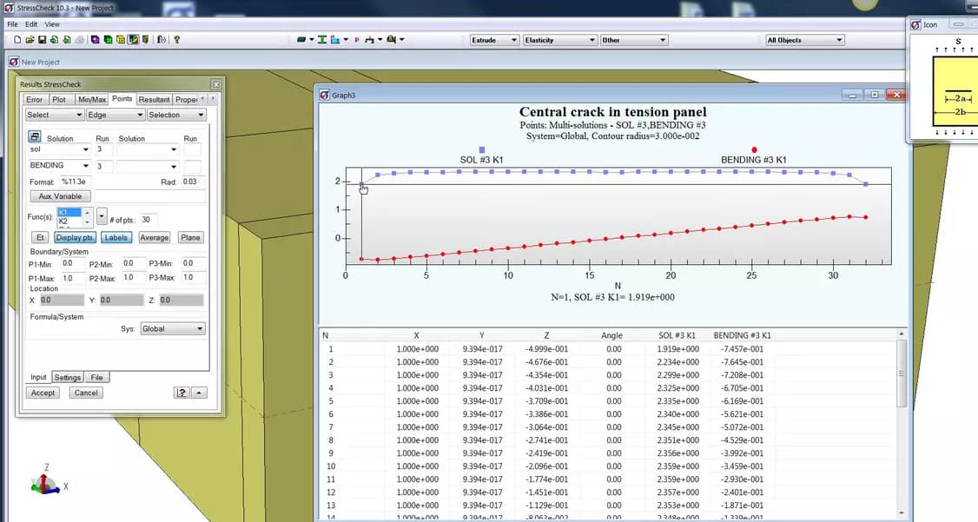Toggle the Average option
The image size is (978, 522).
pyautogui.click(x=154, y=237)
